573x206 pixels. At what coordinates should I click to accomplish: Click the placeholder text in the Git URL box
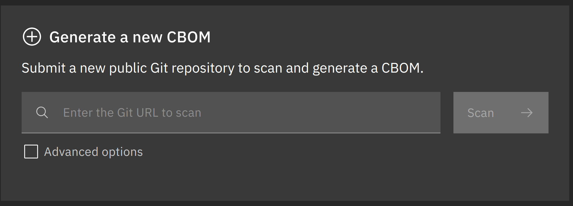(x=132, y=113)
